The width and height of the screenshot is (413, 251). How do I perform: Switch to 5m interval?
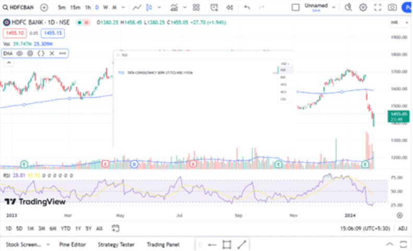tap(62, 7)
